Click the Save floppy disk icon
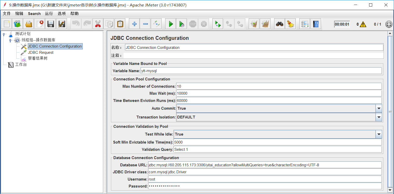 pyautogui.click(x=51, y=24)
